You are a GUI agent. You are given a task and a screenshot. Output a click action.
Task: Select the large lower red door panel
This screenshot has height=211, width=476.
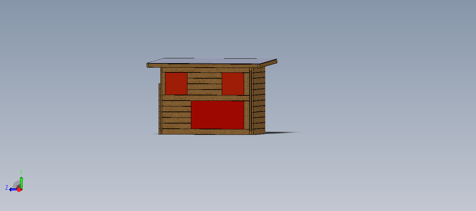(217, 115)
